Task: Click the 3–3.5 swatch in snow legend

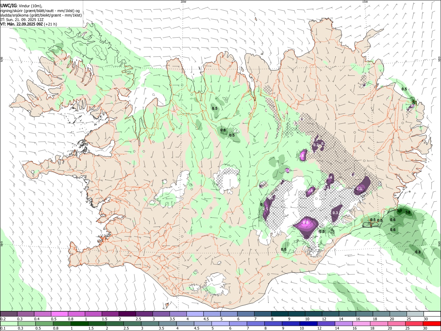Action: (161, 314)
